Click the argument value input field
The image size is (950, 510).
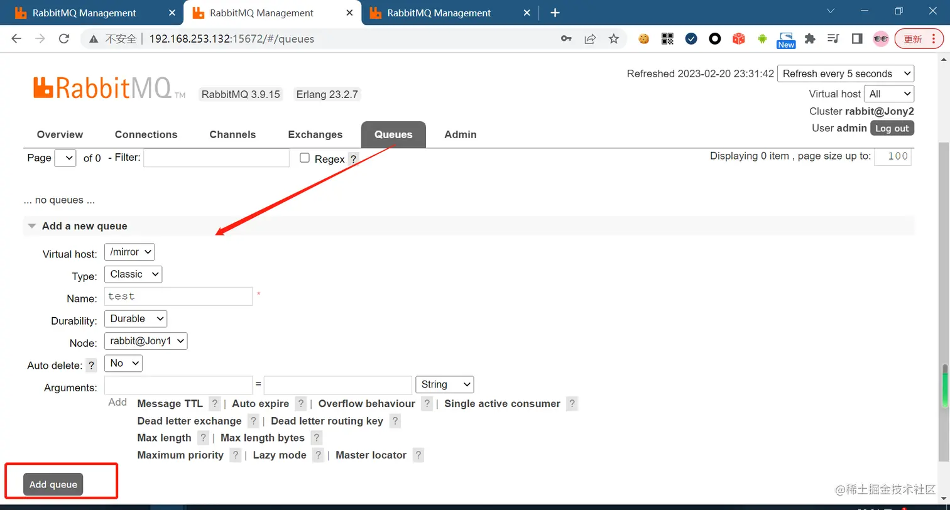(x=338, y=385)
